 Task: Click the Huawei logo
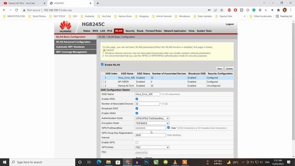coord(65,27)
